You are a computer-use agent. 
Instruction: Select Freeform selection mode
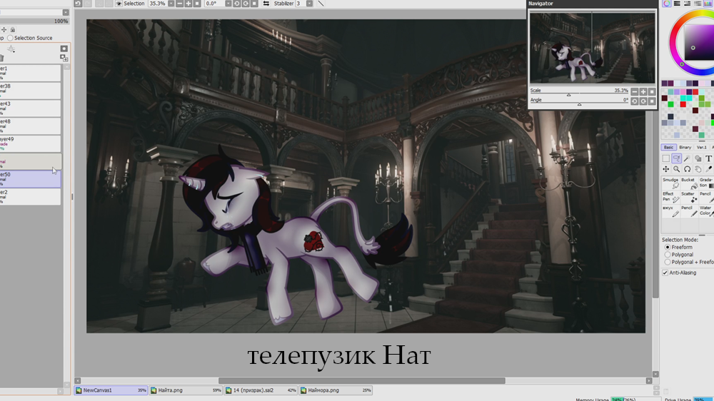coord(668,247)
